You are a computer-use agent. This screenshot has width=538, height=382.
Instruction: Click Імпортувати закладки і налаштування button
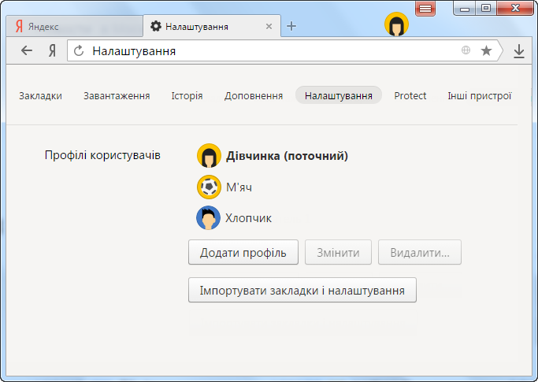(x=302, y=290)
